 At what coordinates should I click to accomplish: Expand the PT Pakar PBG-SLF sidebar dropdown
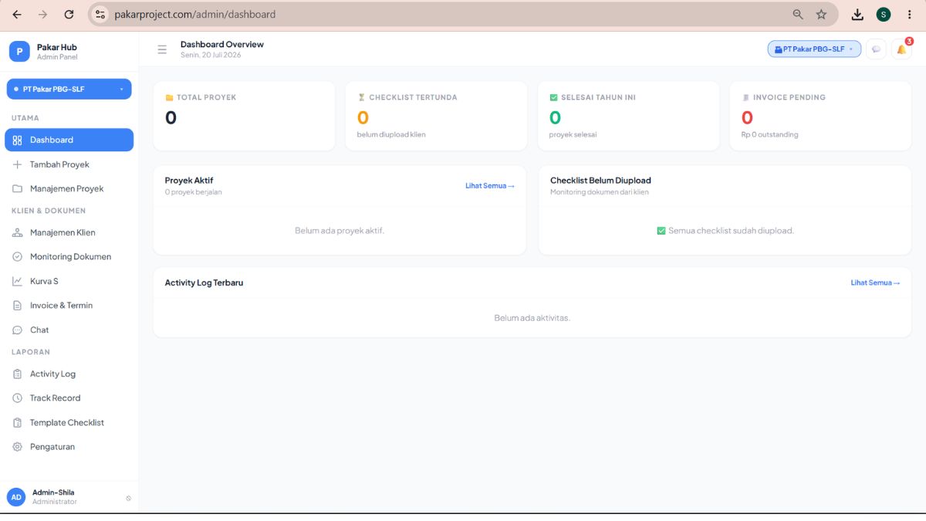point(69,89)
